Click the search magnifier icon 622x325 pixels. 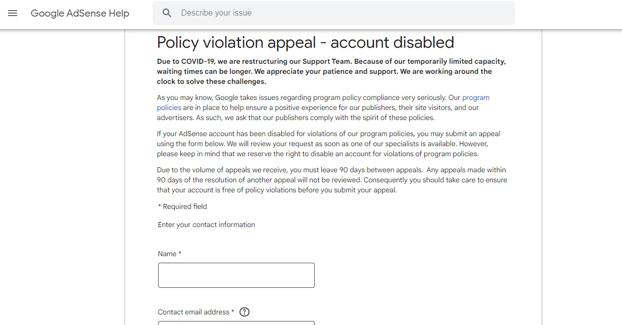(167, 13)
